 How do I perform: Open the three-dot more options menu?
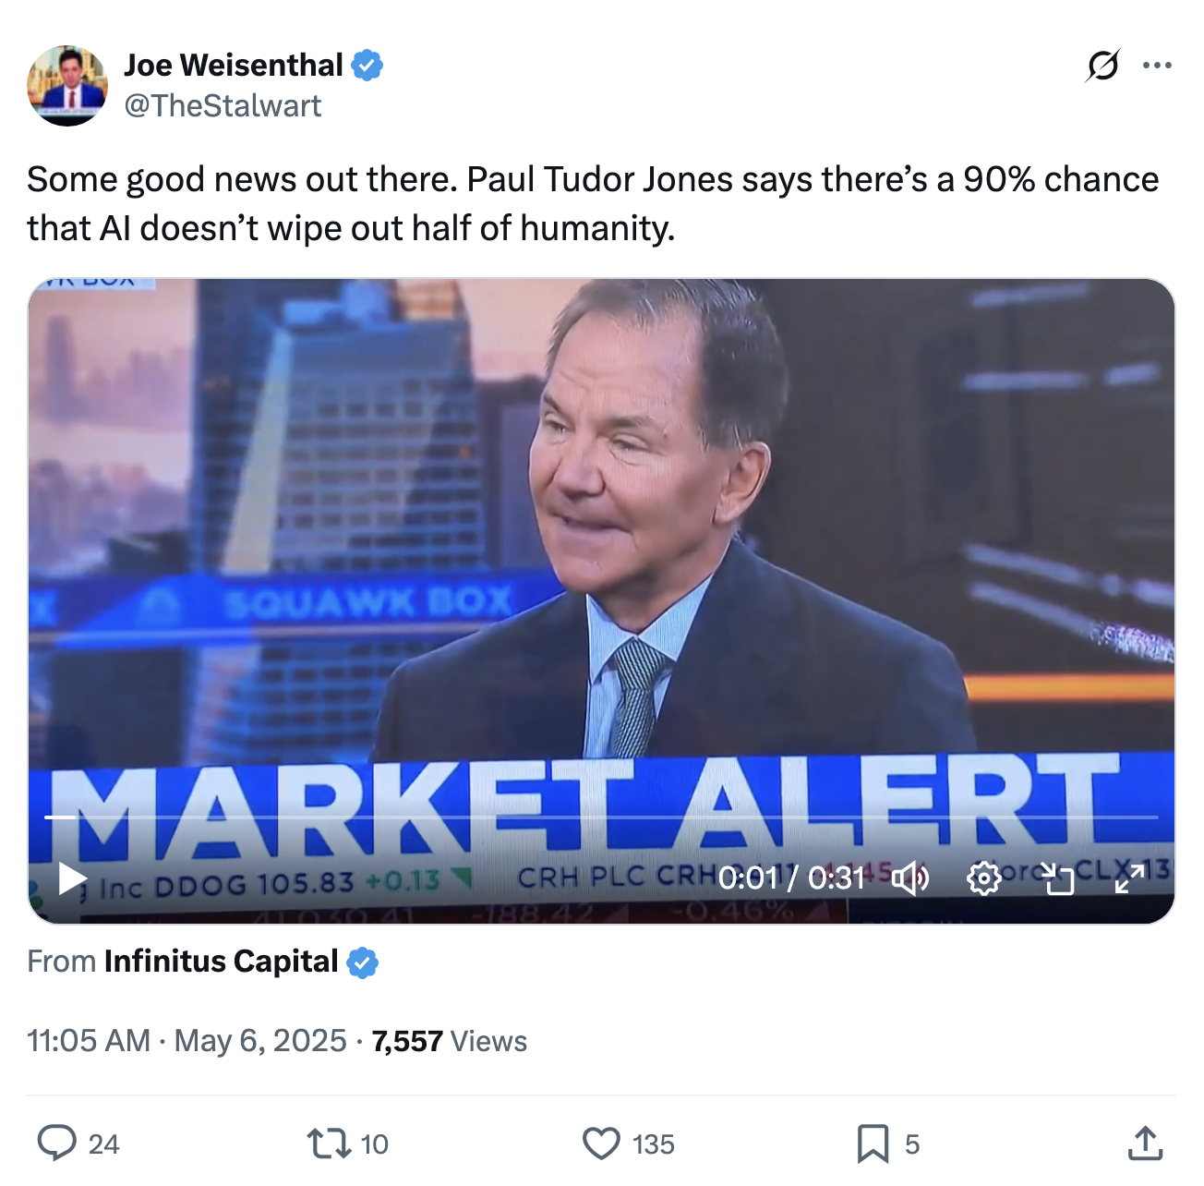pos(1157,66)
